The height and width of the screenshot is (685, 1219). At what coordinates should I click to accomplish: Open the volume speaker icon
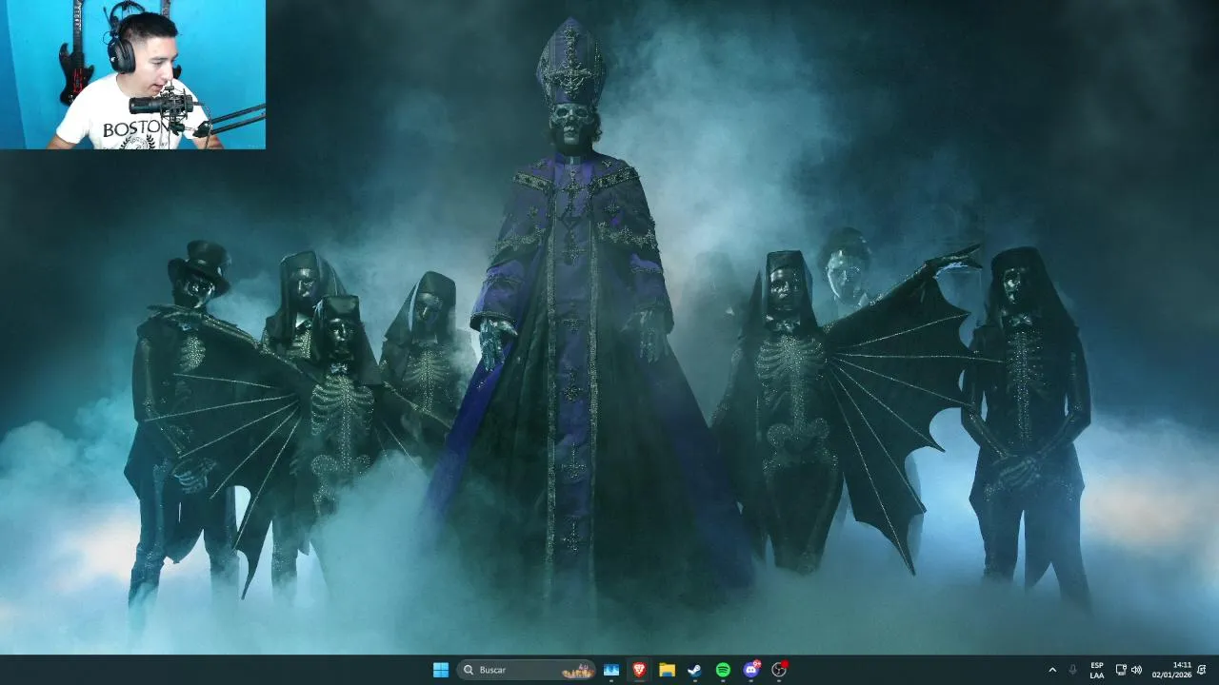pyautogui.click(x=1136, y=670)
